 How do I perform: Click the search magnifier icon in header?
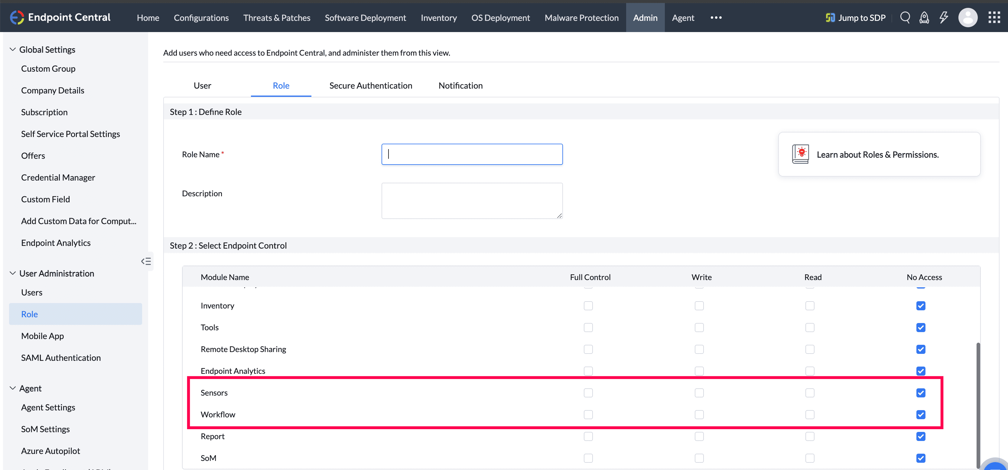tap(905, 18)
